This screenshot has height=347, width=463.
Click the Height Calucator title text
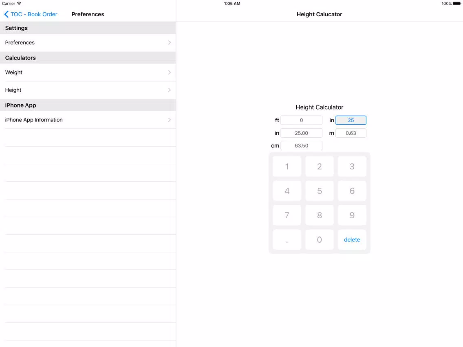pyautogui.click(x=319, y=14)
